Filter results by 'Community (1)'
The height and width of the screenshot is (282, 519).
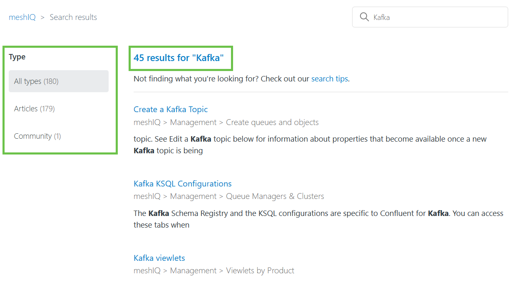point(37,136)
